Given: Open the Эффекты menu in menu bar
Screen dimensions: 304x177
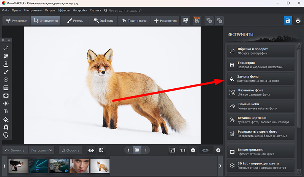Looking at the screenshot, I should 63,11.
